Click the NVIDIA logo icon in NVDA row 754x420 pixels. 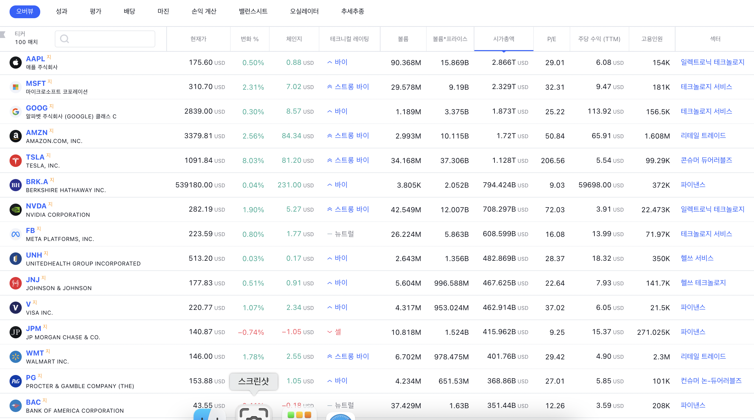coord(15,210)
